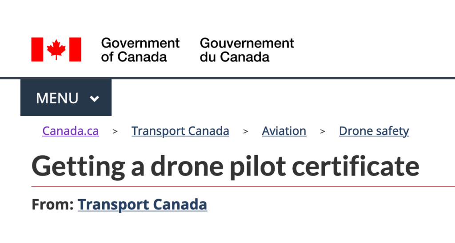Click the chevron arrow after Canada.ca breadcrumb
This screenshot has height=243, width=455.
[x=115, y=131]
